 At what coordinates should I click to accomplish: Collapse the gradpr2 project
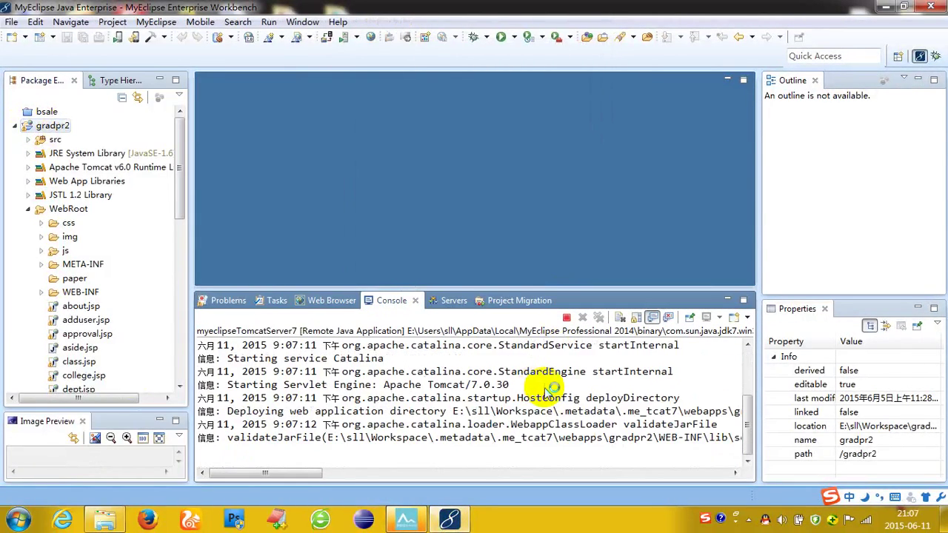(x=15, y=126)
